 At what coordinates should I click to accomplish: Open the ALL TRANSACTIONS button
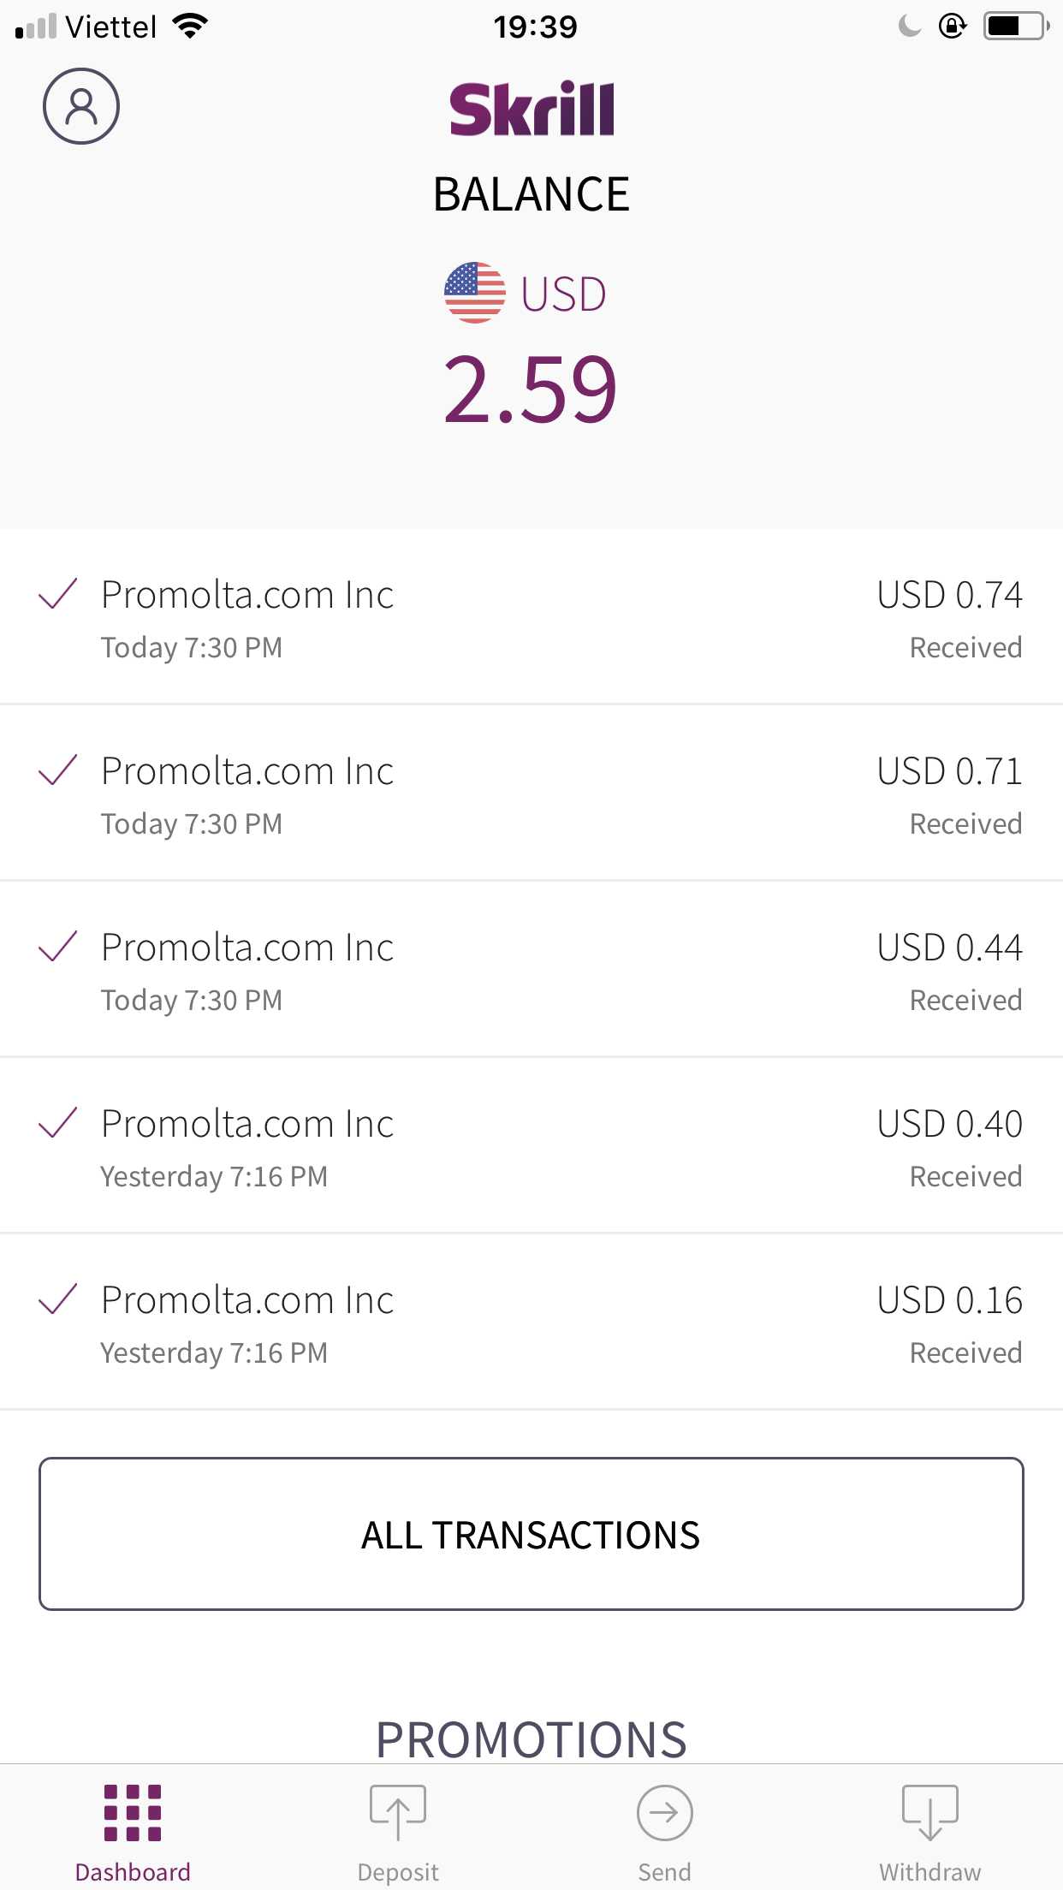click(531, 1534)
